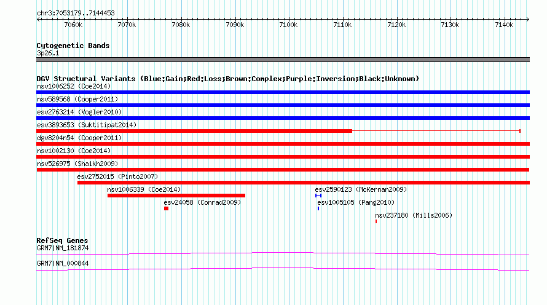Click the nsv526975 (Shaikh2009) loss bar
This screenshot has width=547, height=305.
283,170
